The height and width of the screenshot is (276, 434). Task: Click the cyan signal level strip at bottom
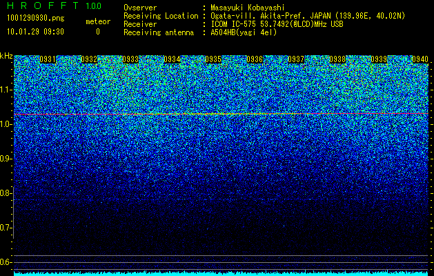pyautogui.click(x=221, y=273)
